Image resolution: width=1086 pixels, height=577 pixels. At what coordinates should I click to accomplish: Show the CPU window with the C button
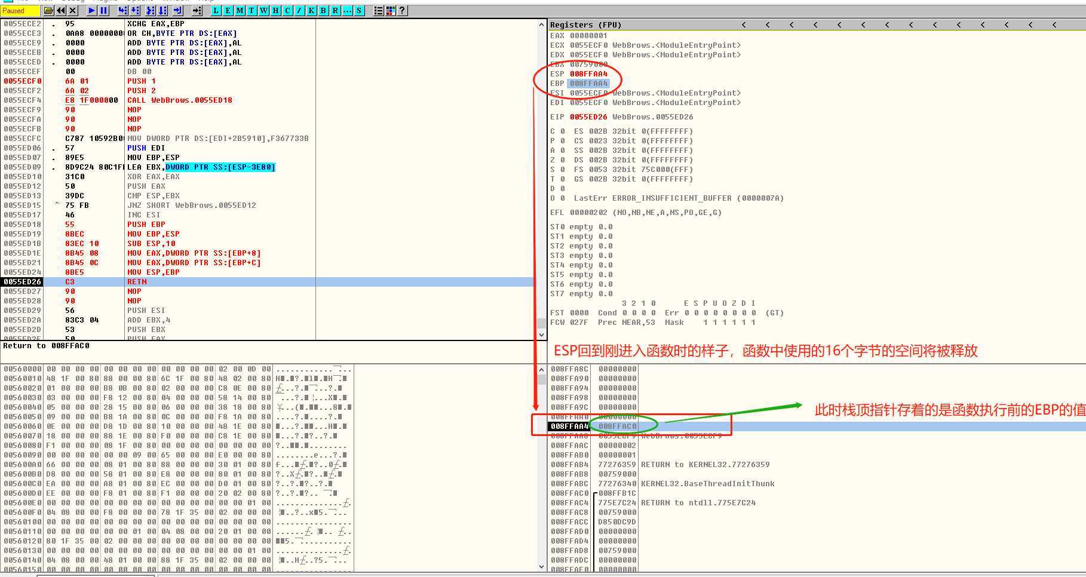287,10
